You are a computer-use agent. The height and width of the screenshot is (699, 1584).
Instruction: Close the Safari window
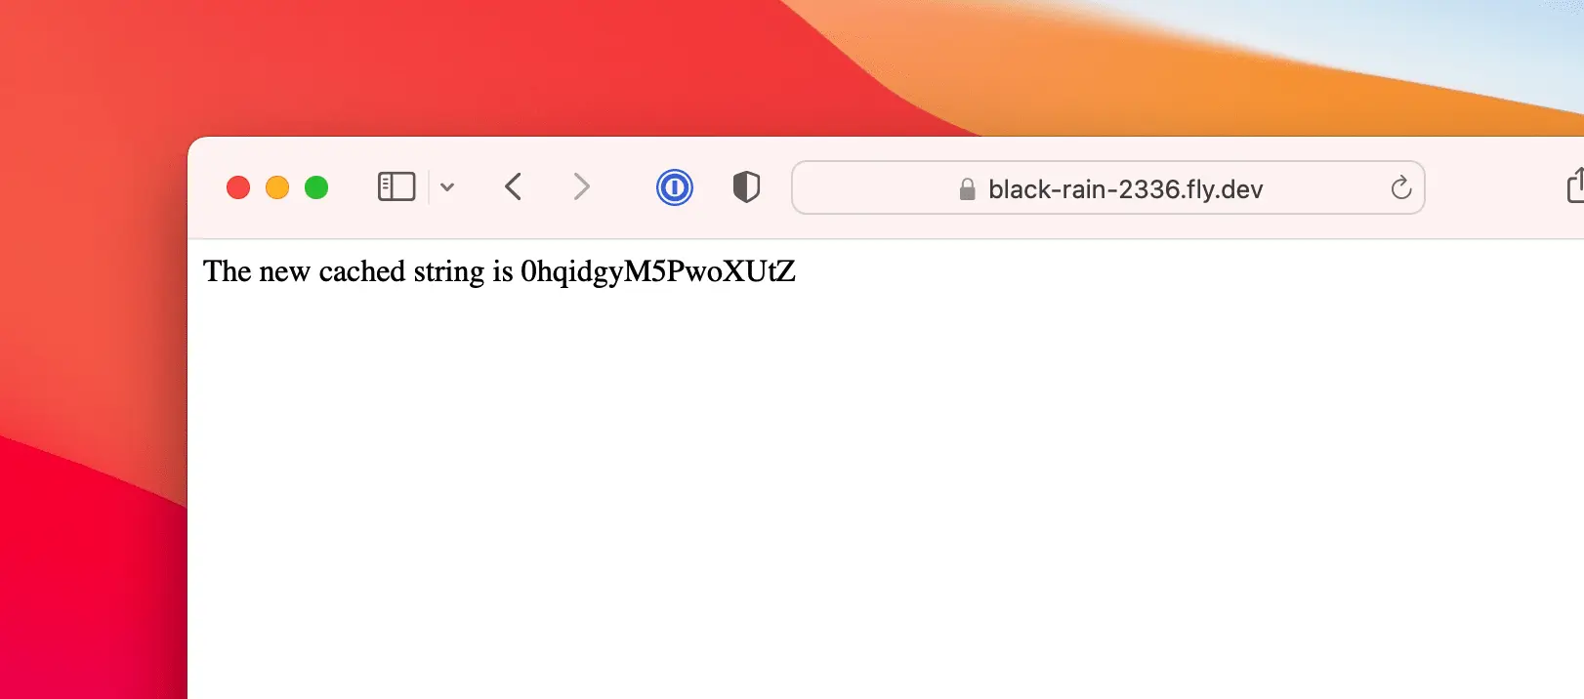238,187
